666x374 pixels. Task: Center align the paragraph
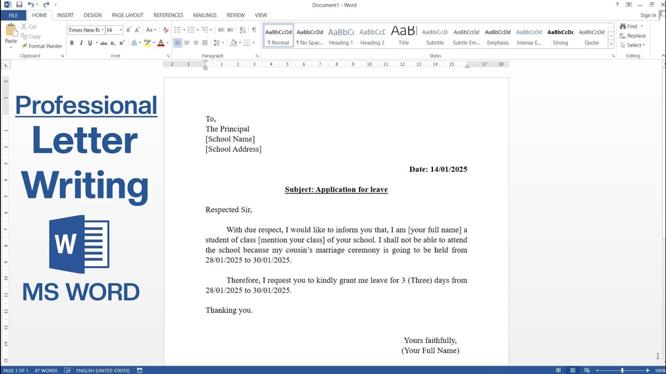(x=187, y=43)
